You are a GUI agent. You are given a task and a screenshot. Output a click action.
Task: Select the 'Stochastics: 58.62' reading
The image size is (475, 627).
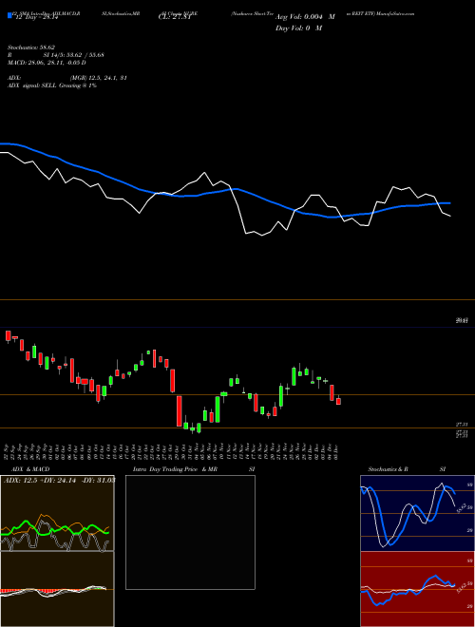click(31, 47)
